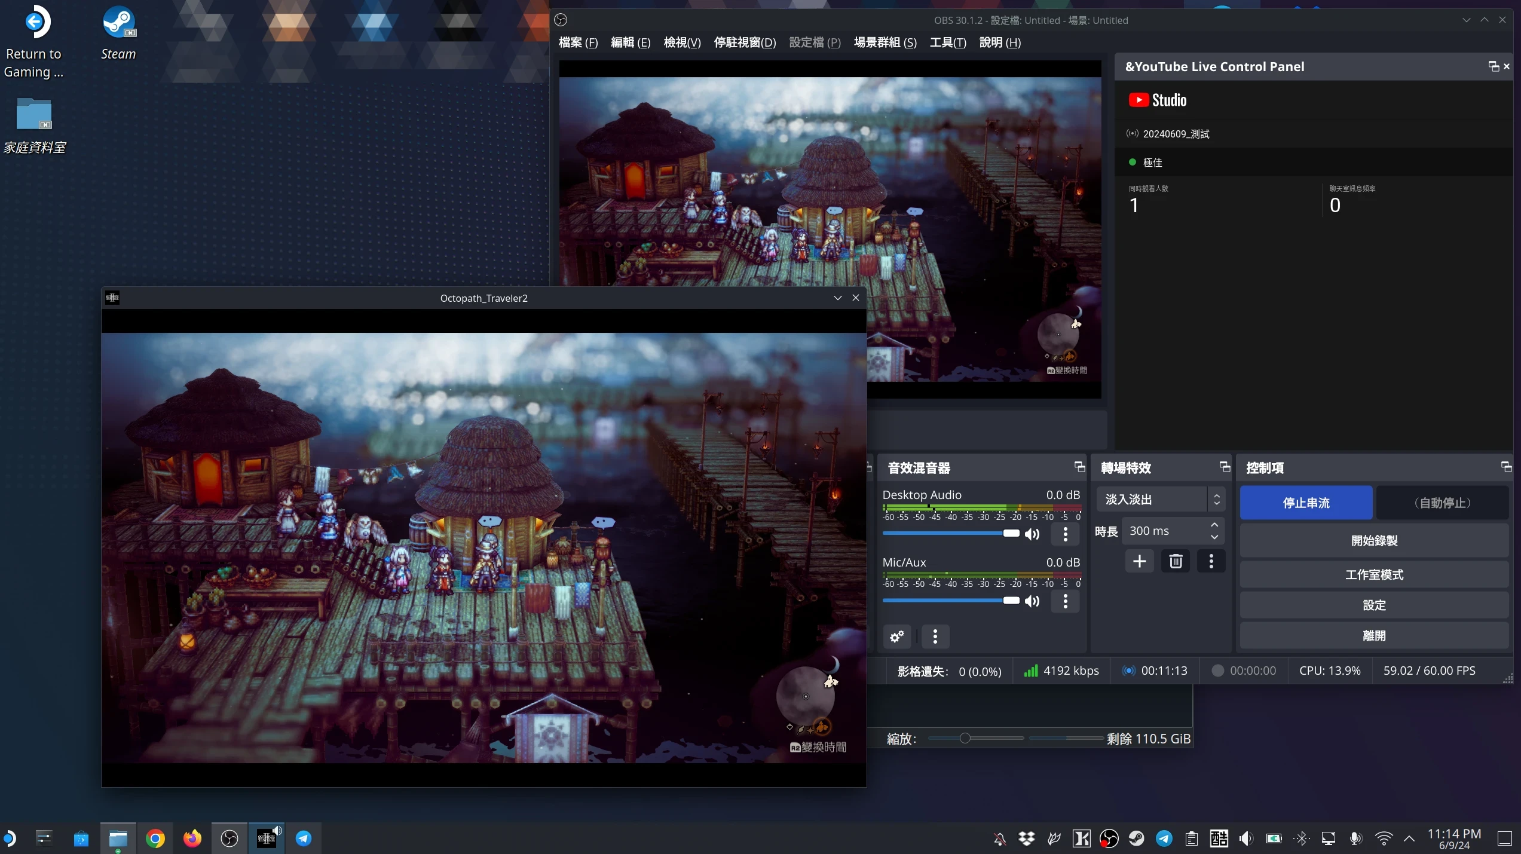Open Wi-Fi network list in tray
The image size is (1521, 854).
click(x=1384, y=838)
